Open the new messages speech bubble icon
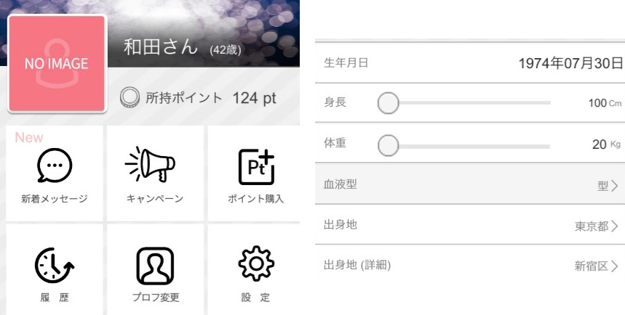The height and width of the screenshot is (315, 625). pyautogui.click(x=54, y=166)
